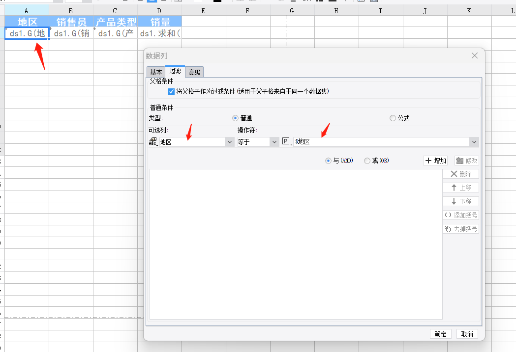Toggle 将父格子作为过滤条件 checkbox
The width and height of the screenshot is (516, 352).
coord(171,92)
